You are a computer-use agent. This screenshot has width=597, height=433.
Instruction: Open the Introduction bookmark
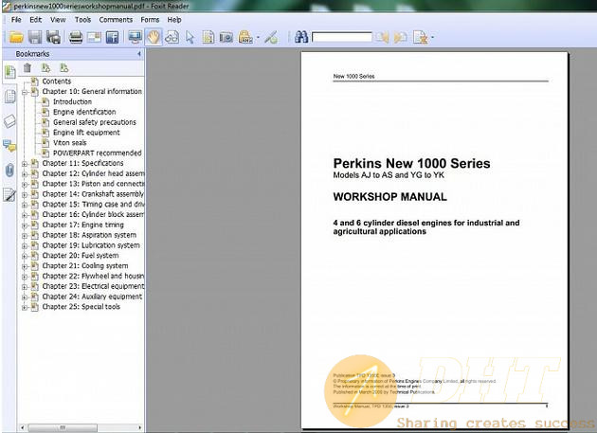(72, 101)
